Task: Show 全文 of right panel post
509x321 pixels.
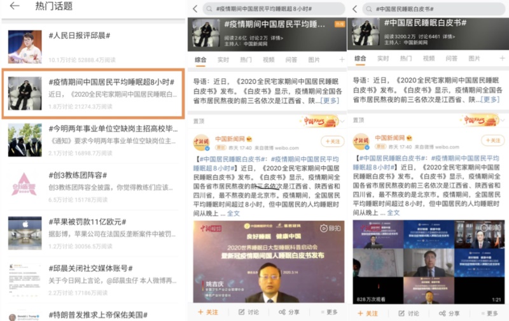Action: 393,213
